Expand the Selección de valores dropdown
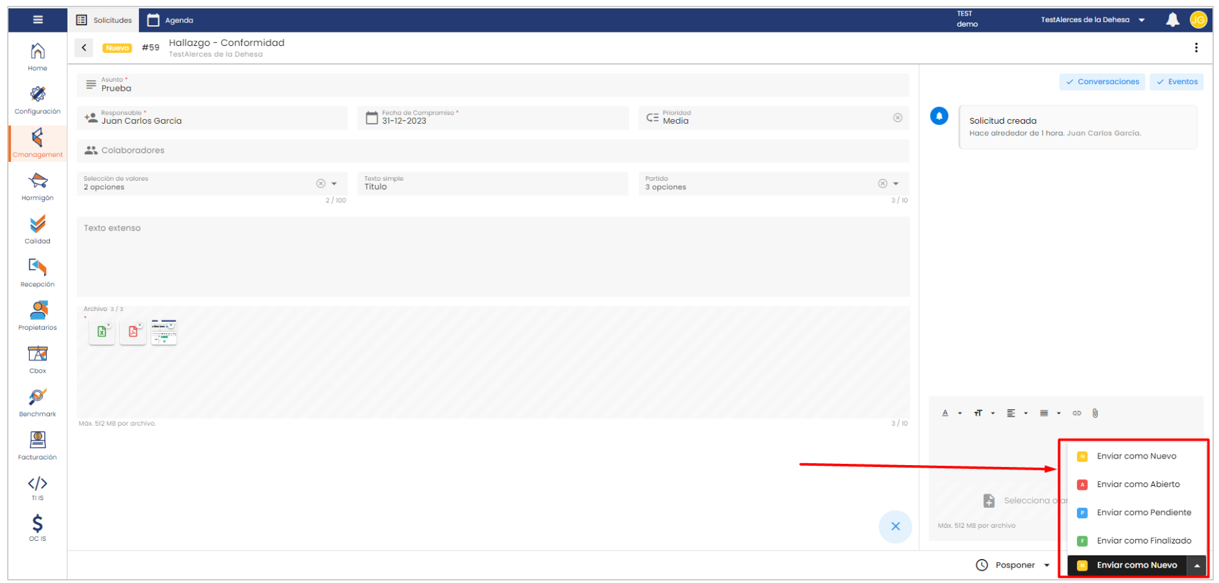This screenshot has width=1219, height=583. [334, 184]
